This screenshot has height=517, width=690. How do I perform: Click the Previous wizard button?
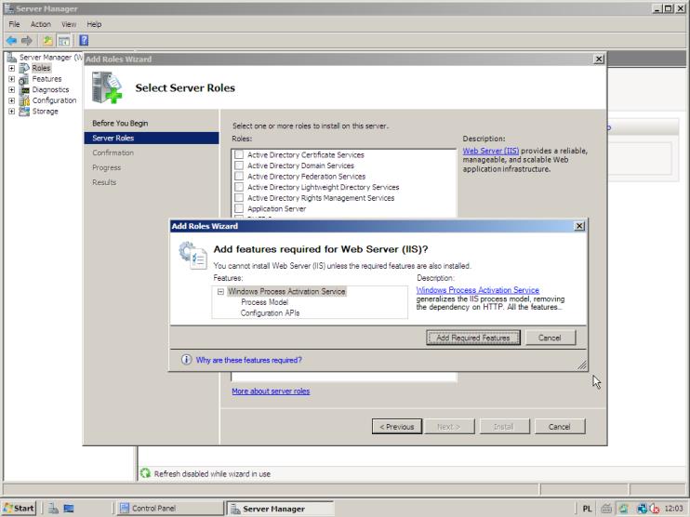397,427
